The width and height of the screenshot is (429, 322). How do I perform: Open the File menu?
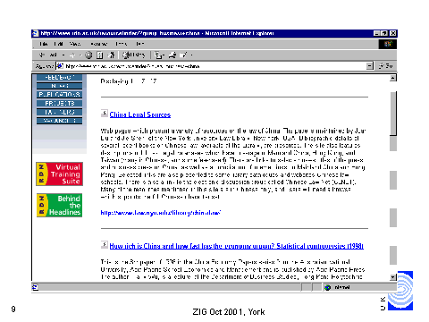44,44
